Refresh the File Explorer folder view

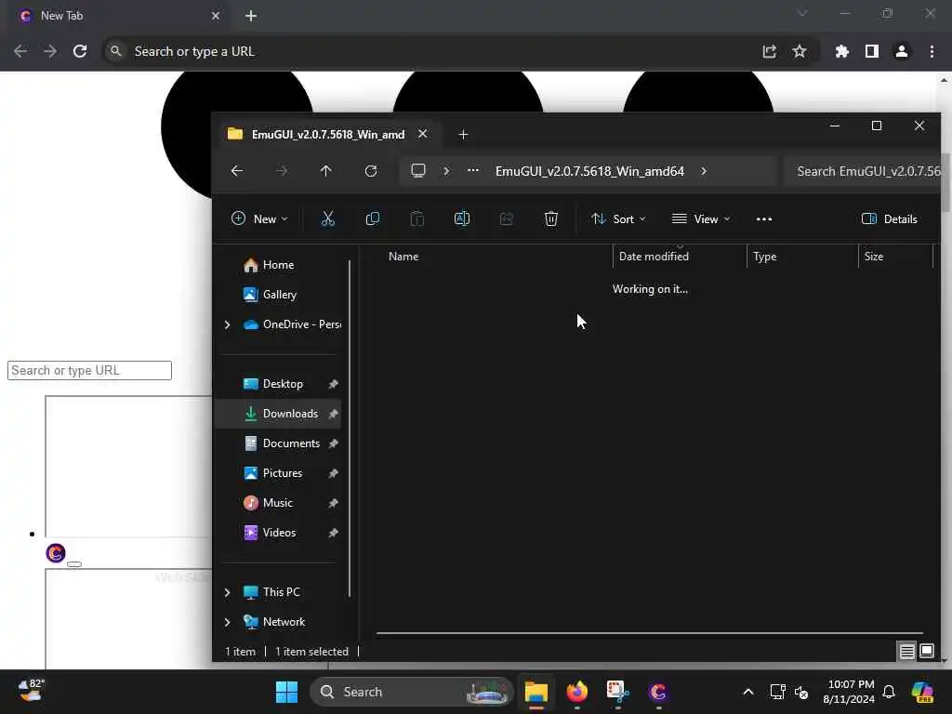coord(371,171)
